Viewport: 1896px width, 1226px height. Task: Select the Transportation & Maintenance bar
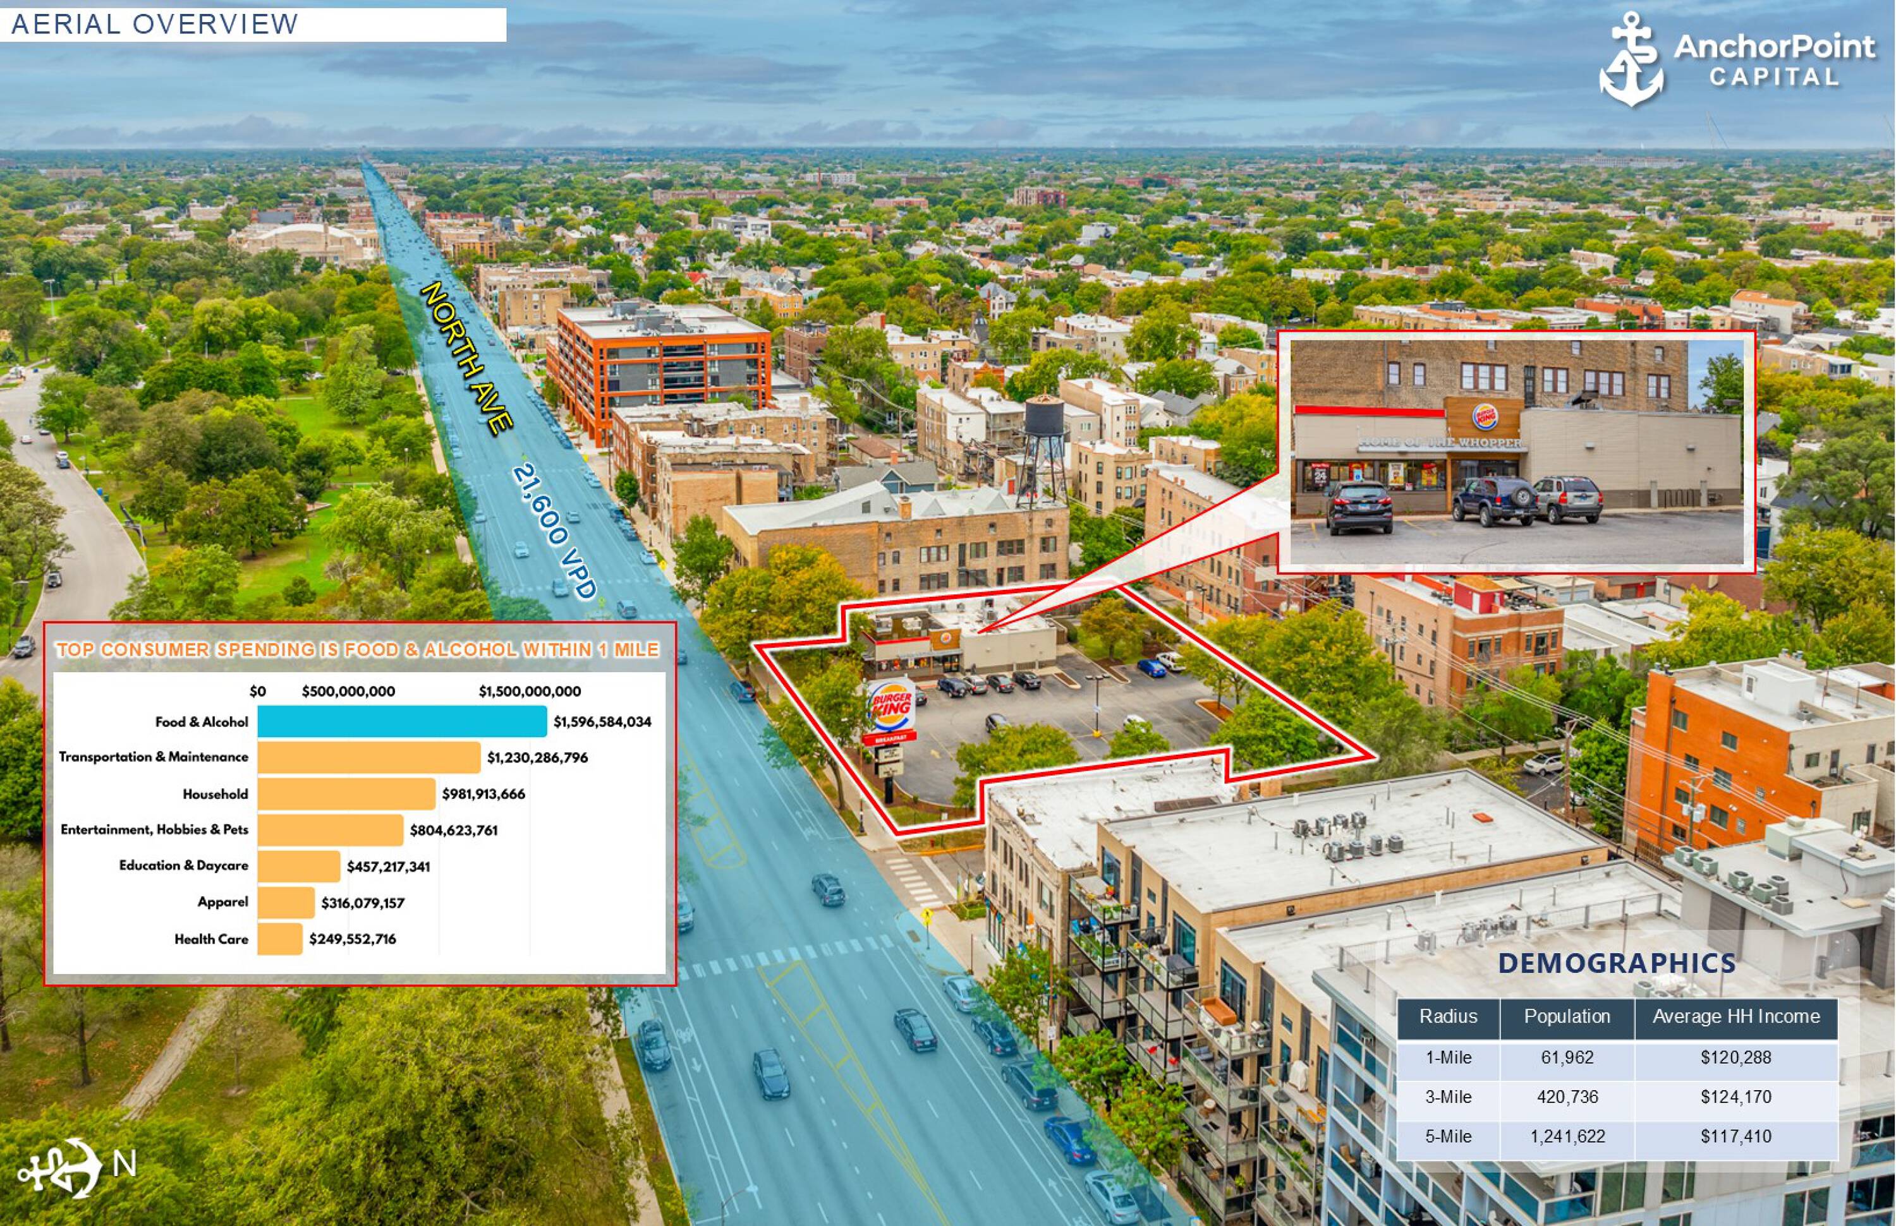point(369,757)
